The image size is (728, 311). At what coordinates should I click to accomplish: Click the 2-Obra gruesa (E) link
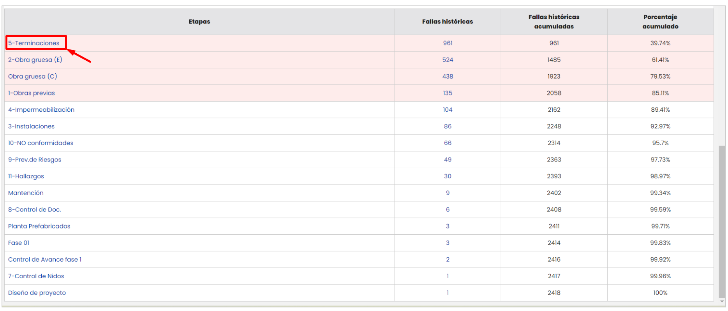(x=35, y=60)
